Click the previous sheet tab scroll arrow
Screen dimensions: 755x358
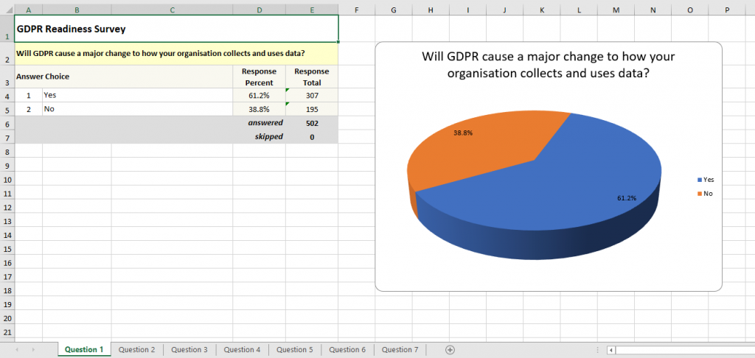[x=16, y=350]
